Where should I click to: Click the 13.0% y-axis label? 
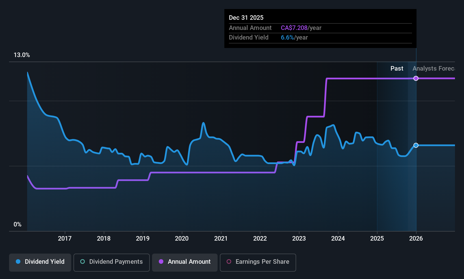pyautogui.click(x=22, y=55)
